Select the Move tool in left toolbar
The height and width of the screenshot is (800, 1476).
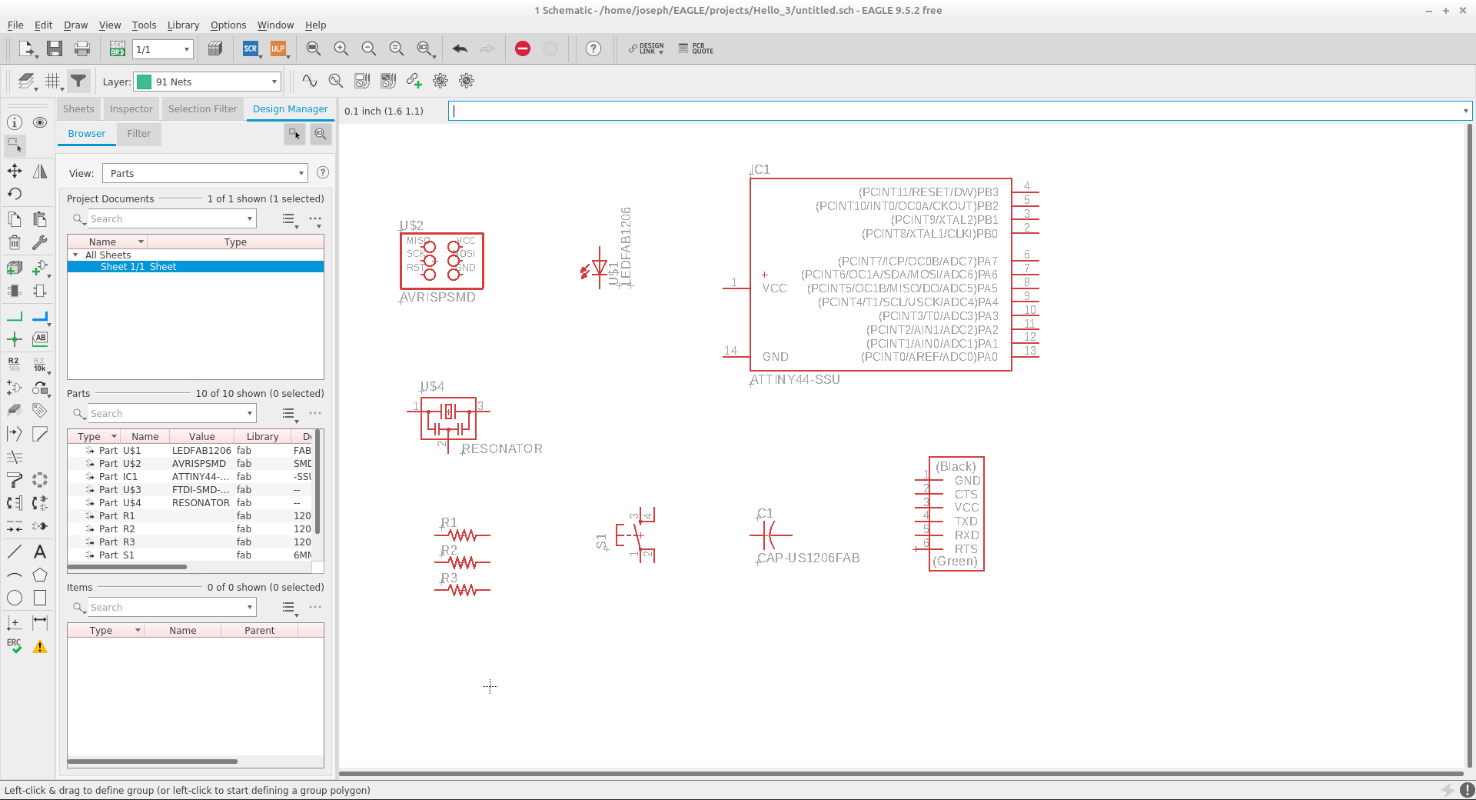coord(15,171)
